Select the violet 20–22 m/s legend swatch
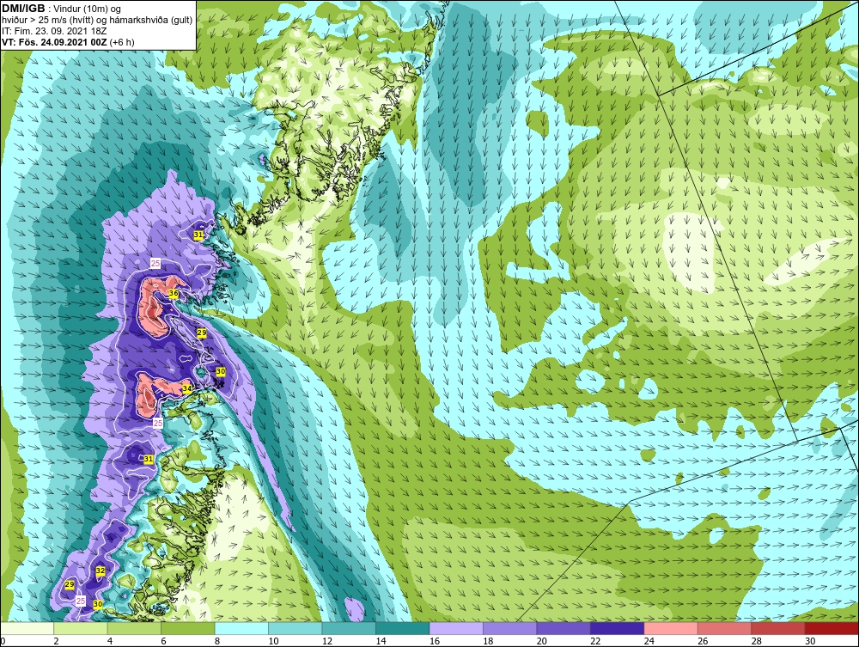 click(x=564, y=628)
